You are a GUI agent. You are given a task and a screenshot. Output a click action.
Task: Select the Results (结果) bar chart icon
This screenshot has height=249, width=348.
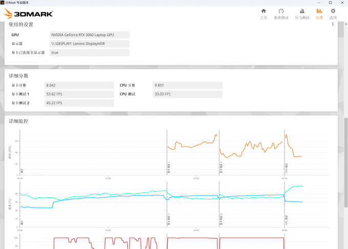tap(319, 13)
